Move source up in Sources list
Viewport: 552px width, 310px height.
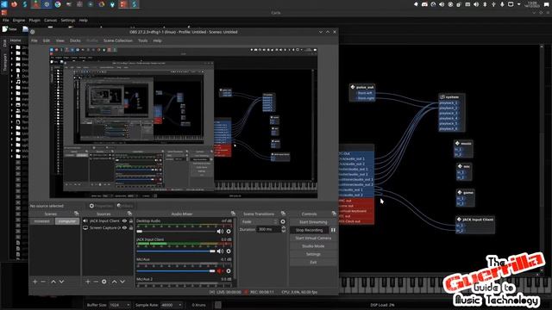115,282
